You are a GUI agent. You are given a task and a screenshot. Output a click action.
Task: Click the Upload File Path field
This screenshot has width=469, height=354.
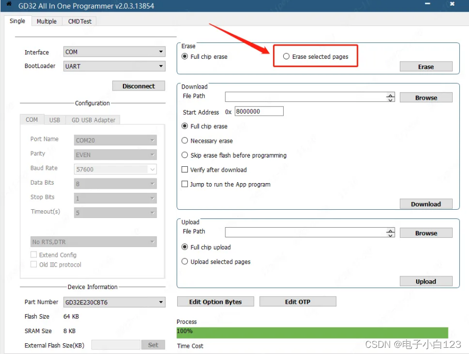point(306,232)
